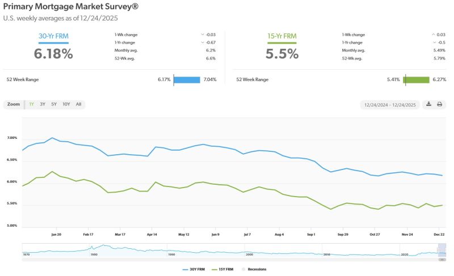Click the blue line peak near Jan 20
Image resolution: width=454 pixels, height=276 pixels.
(x=52, y=138)
